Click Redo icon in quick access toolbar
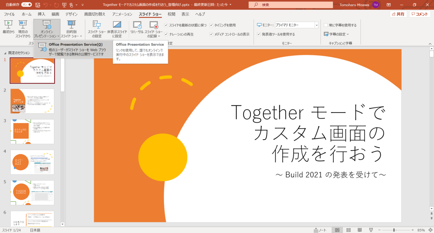 coord(56,5)
